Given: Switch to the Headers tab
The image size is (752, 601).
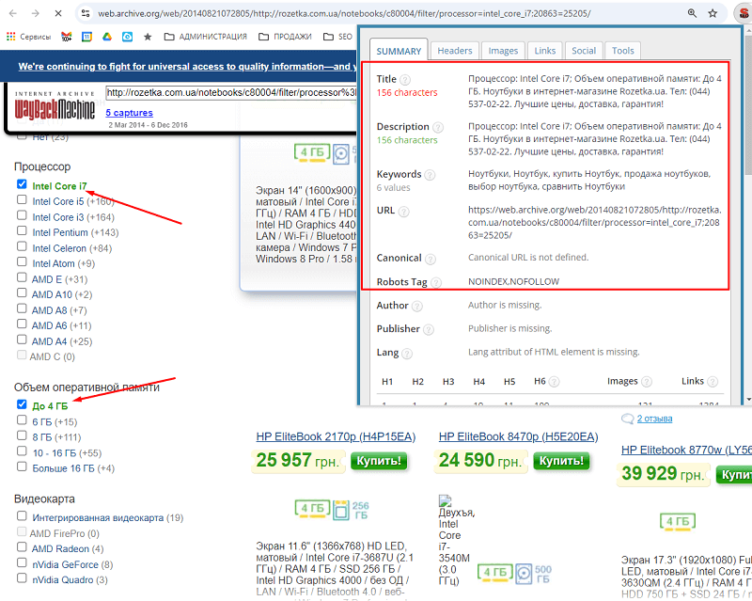Looking at the screenshot, I should coord(455,51).
